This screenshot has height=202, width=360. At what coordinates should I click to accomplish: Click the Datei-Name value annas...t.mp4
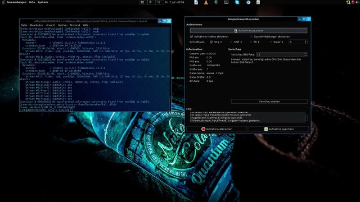215,73
